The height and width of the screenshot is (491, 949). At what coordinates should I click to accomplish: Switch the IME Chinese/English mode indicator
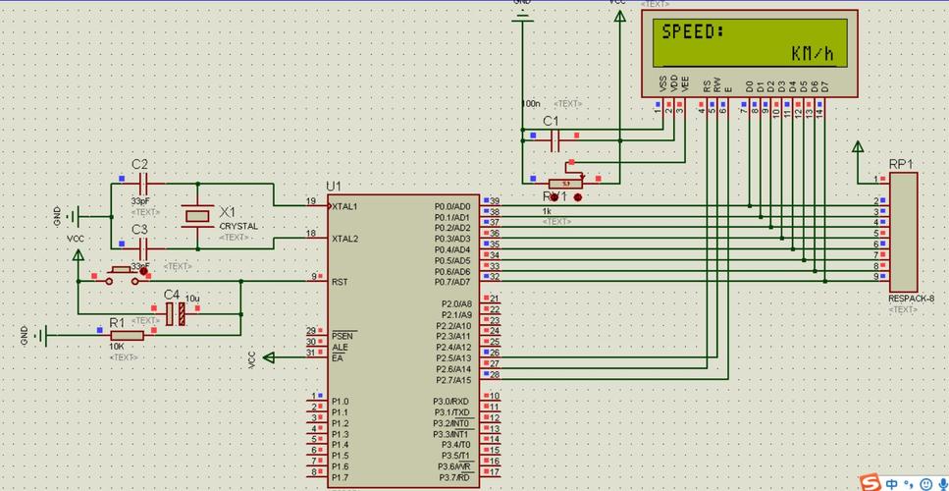pos(893,484)
